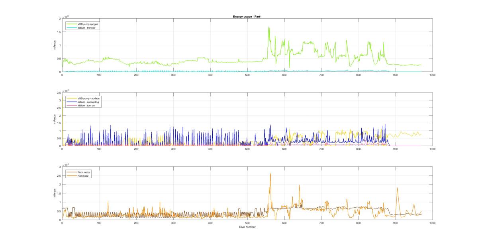Select 'Pitch motor' legend label
Image resolution: width=478 pixels, height=247 pixels.
[x=84, y=172]
